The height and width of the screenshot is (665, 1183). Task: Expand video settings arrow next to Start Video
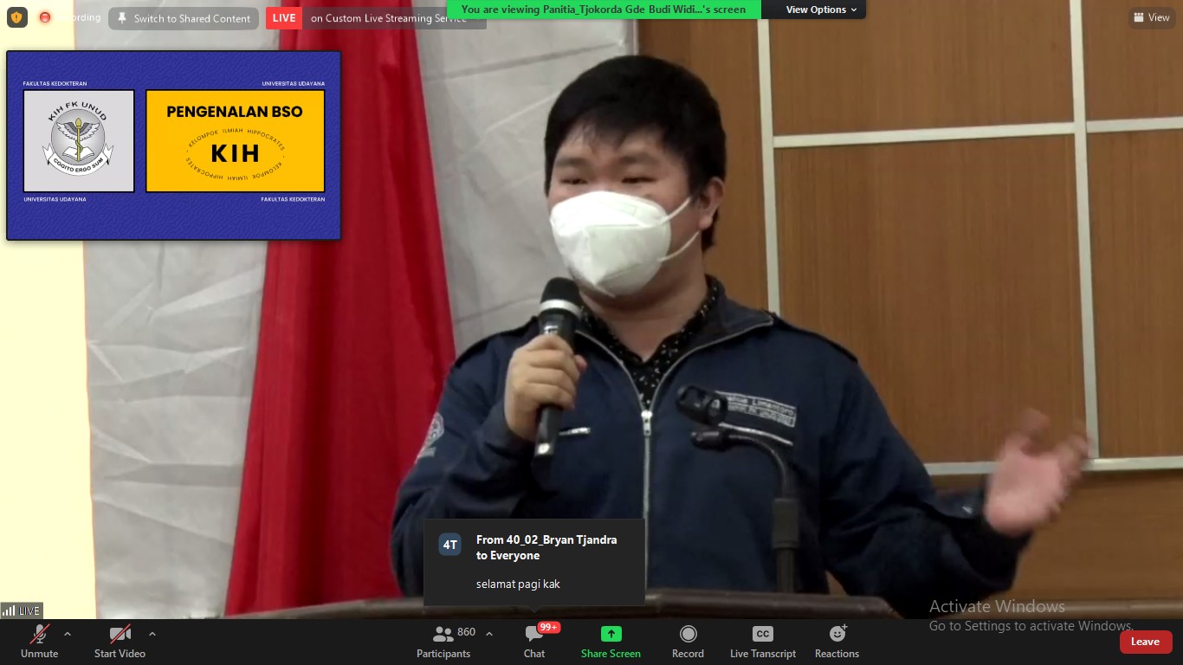click(x=152, y=634)
